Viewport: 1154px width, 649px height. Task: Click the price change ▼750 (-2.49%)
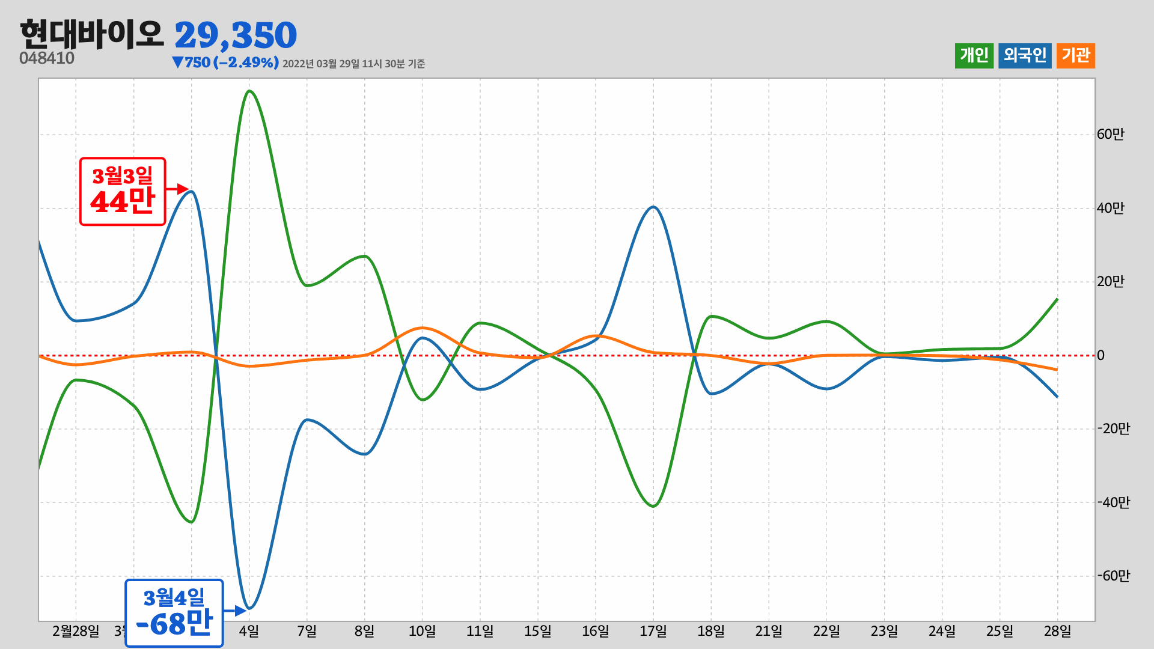(x=225, y=62)
